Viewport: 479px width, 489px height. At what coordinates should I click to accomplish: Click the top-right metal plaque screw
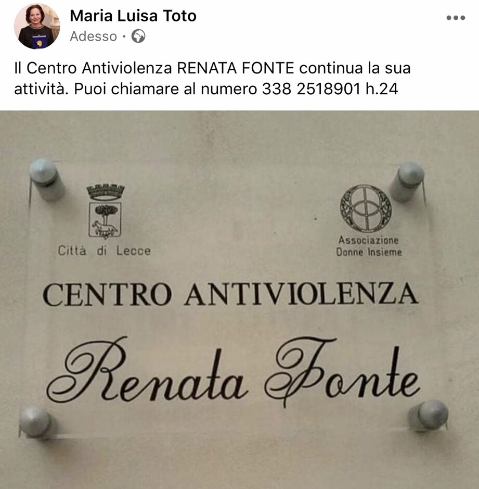pyautogui.click(x=408, y=182)
